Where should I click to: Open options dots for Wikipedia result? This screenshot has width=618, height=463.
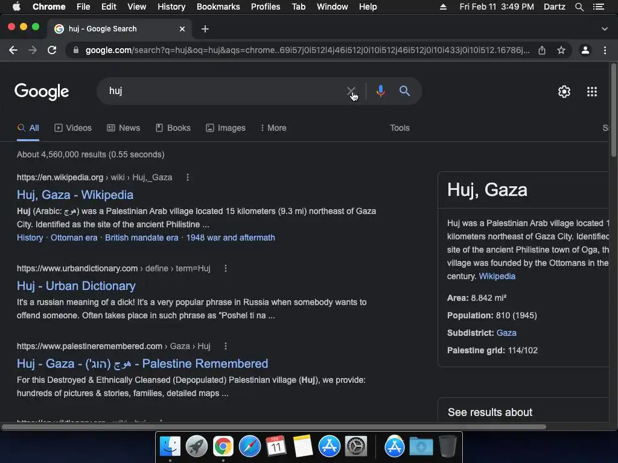(188, 177)
